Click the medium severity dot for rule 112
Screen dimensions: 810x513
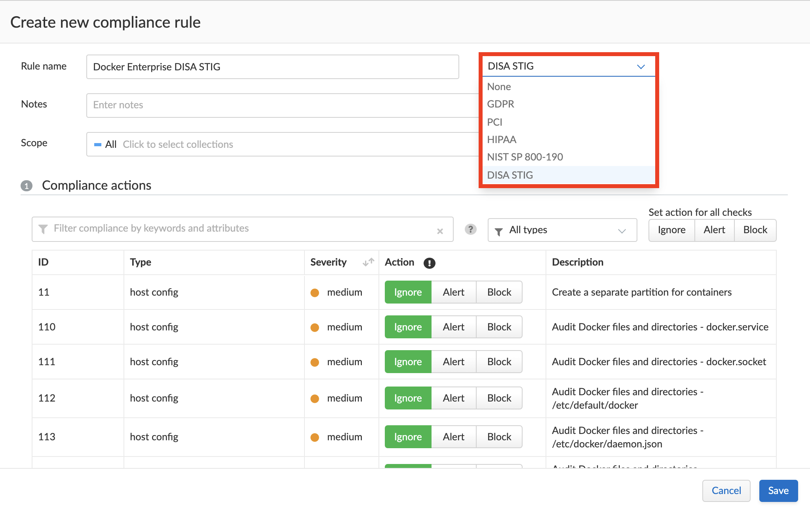coord(315,399)
